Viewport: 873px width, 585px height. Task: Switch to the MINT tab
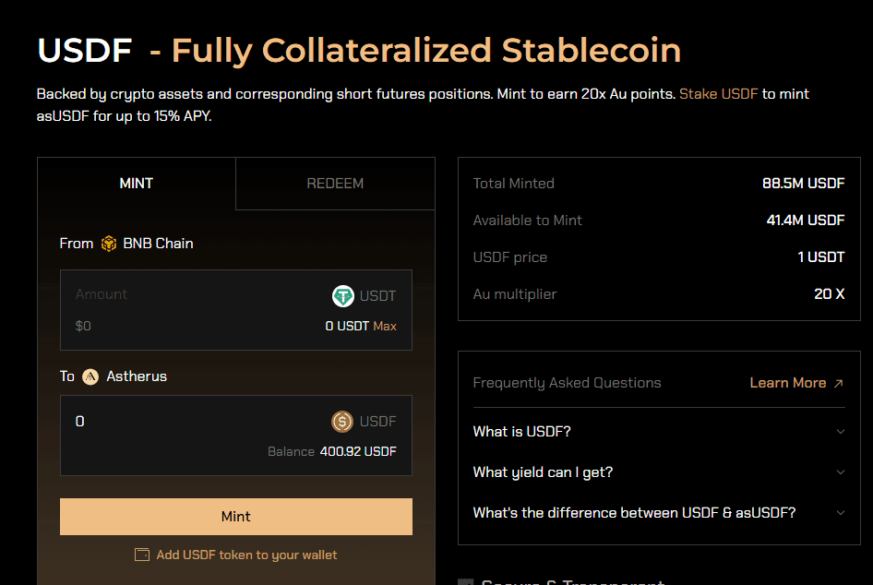click(137, 184)
